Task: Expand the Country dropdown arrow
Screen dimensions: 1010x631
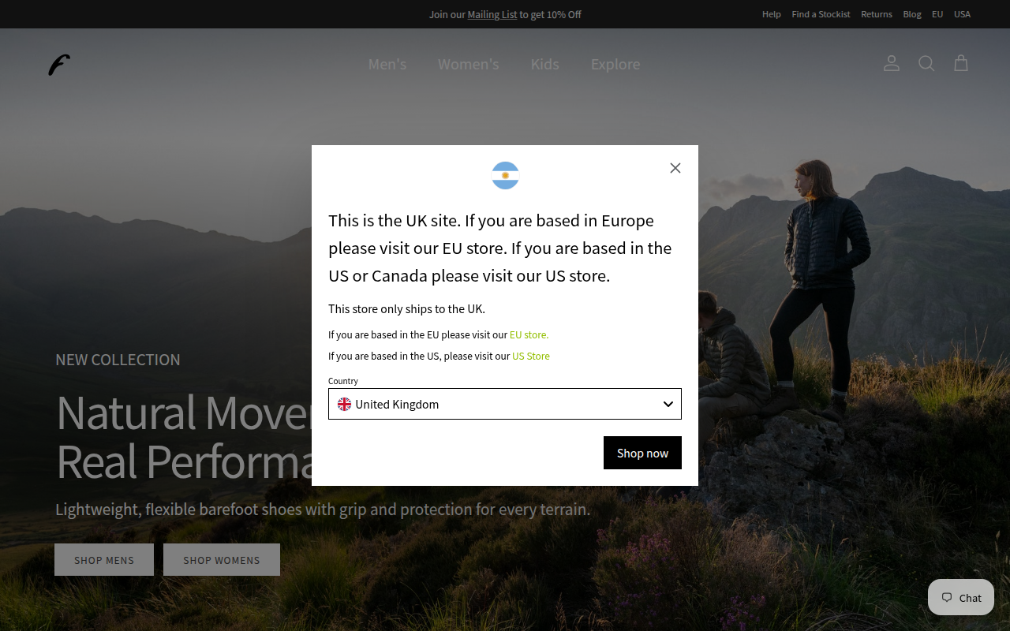Action: tap(668, 404)
